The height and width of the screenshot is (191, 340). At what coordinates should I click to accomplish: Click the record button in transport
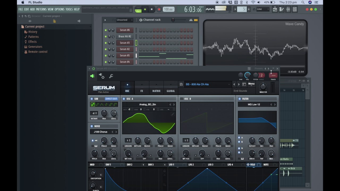159,9
